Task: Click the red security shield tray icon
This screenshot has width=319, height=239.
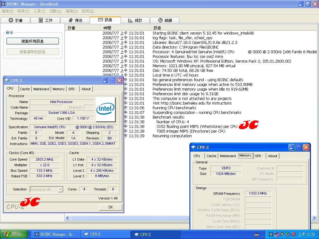Action: click(x=293, y=234)
